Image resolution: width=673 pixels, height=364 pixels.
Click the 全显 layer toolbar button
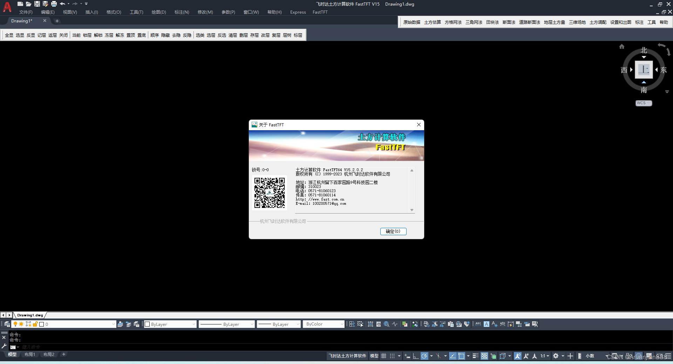pyautogui.click(x=9, y=35)
